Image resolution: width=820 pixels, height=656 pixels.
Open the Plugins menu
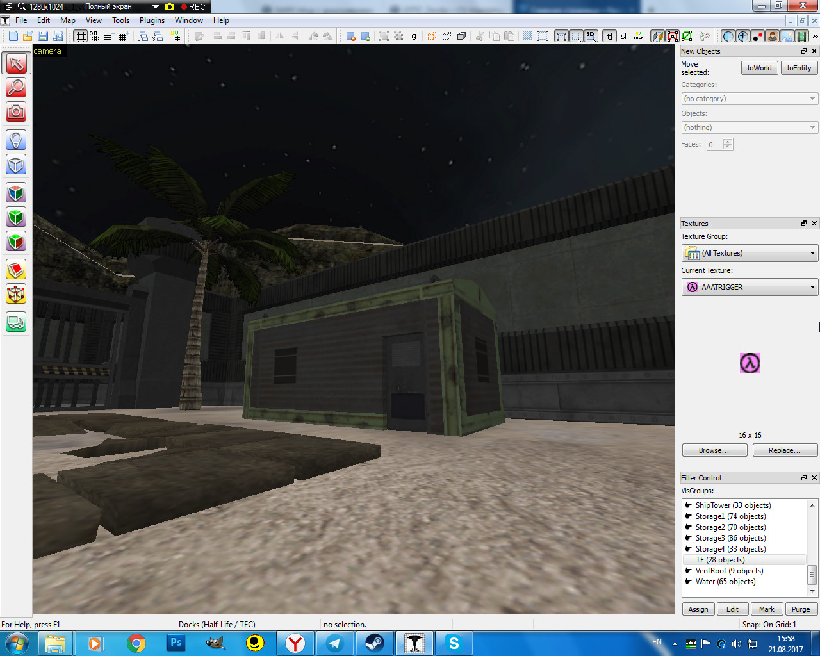click(152, 20)
